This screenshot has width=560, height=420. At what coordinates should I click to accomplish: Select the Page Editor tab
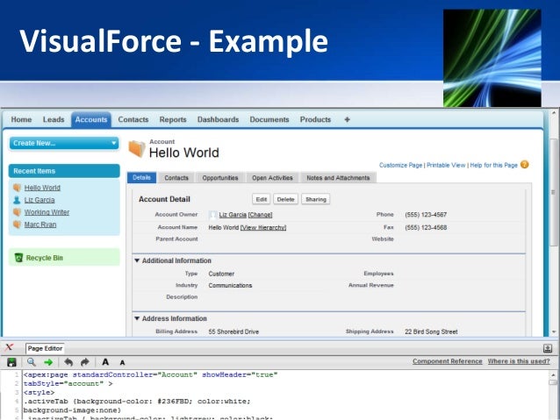click(x=45, y=348)
